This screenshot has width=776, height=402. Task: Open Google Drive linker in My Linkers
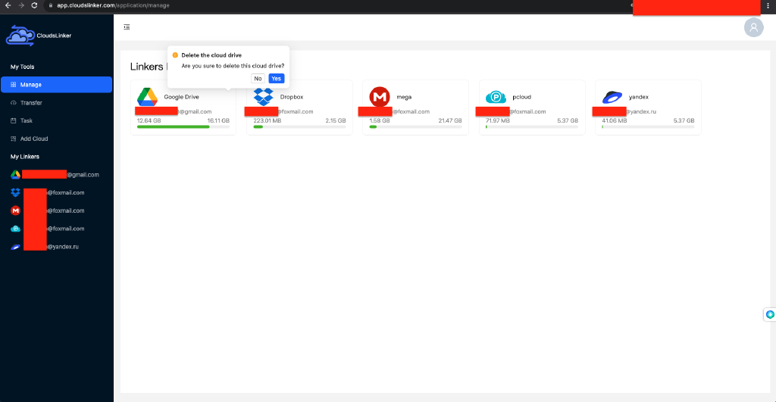point(55,175)
